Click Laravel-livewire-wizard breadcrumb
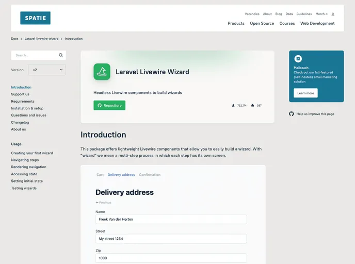The height and width of the screenshot is (264, 355). click(41, 39)
